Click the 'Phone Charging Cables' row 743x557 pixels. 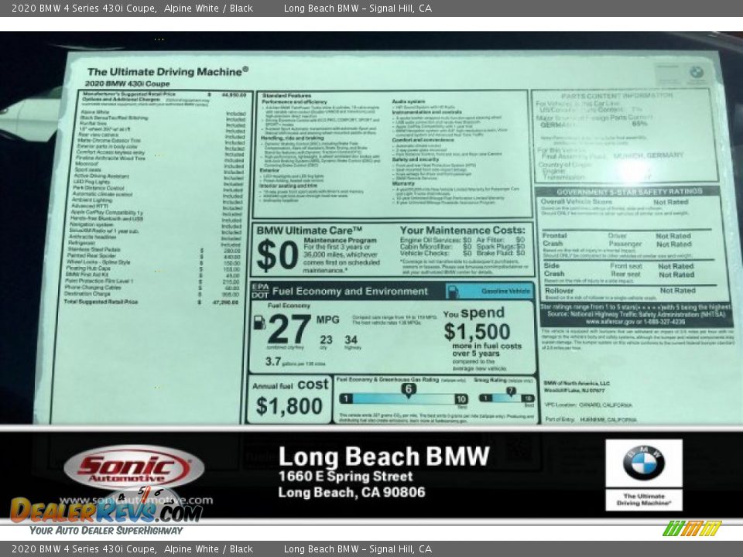tap(152, 288)
